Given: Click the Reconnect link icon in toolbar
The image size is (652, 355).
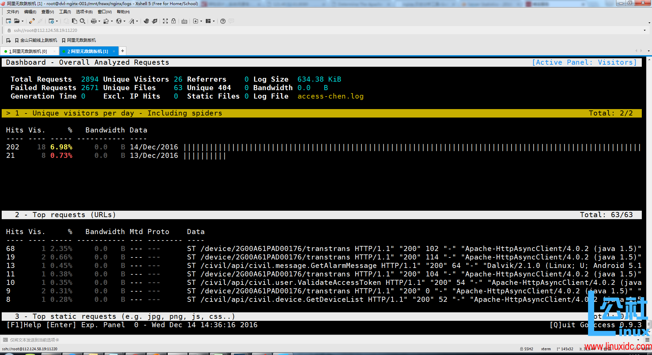Looking at the screenshot, I should tap(32, 21).
